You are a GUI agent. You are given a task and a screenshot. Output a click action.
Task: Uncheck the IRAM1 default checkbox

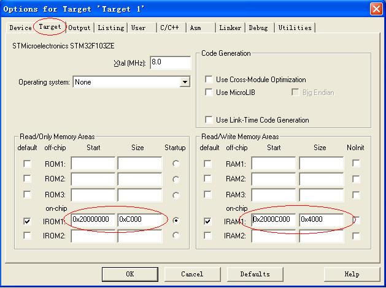[x=207, y=221]
